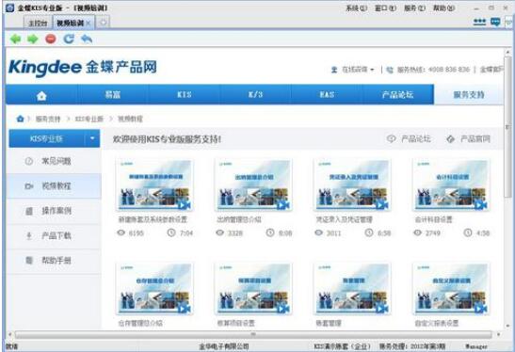Click the KIS演示账套(企业) status bar entry
Screen dimensions: 515x352
click(x=343, y=346)
